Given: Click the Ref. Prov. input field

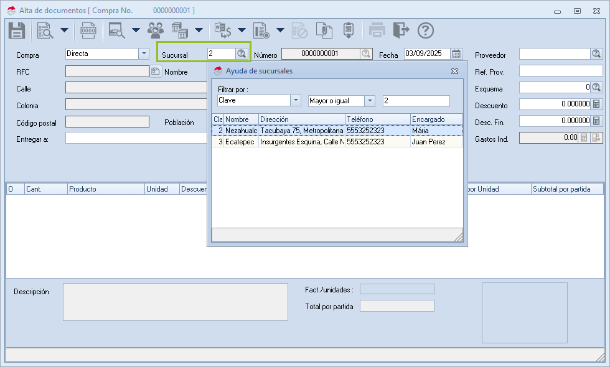Looking at the screenshot, I should (560, 71).
